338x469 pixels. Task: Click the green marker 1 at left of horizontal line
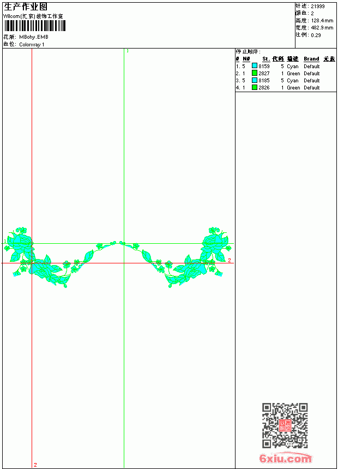coord(5,241)
